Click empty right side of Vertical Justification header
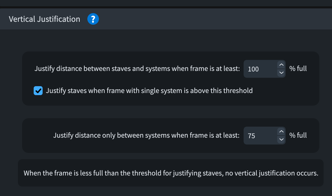This screenshot has width=332, height=196. click(x=210, y=19)
